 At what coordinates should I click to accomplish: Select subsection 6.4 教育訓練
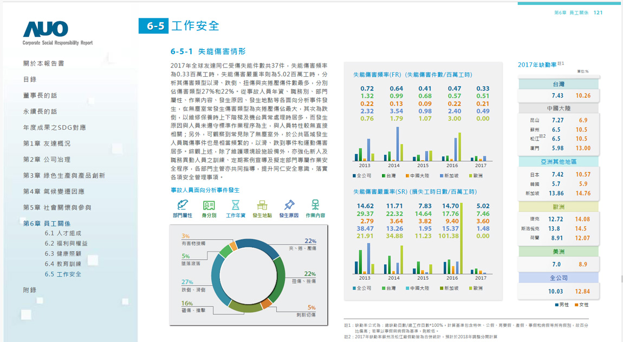62,264
